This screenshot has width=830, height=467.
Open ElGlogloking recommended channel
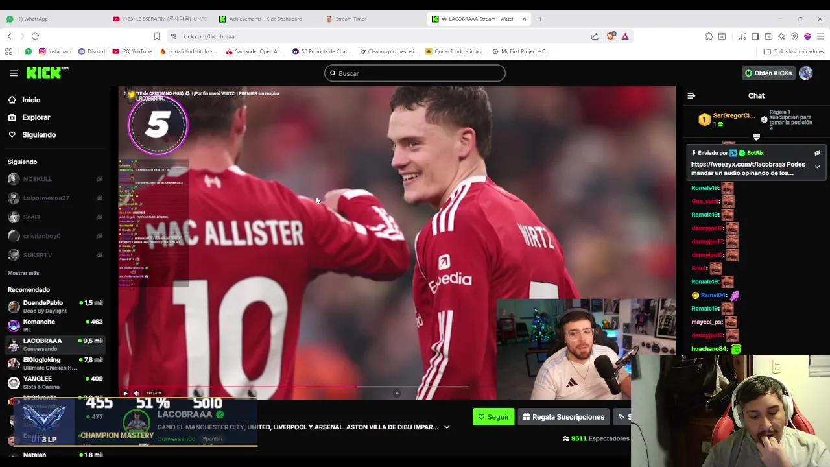(x=55, y=363)
